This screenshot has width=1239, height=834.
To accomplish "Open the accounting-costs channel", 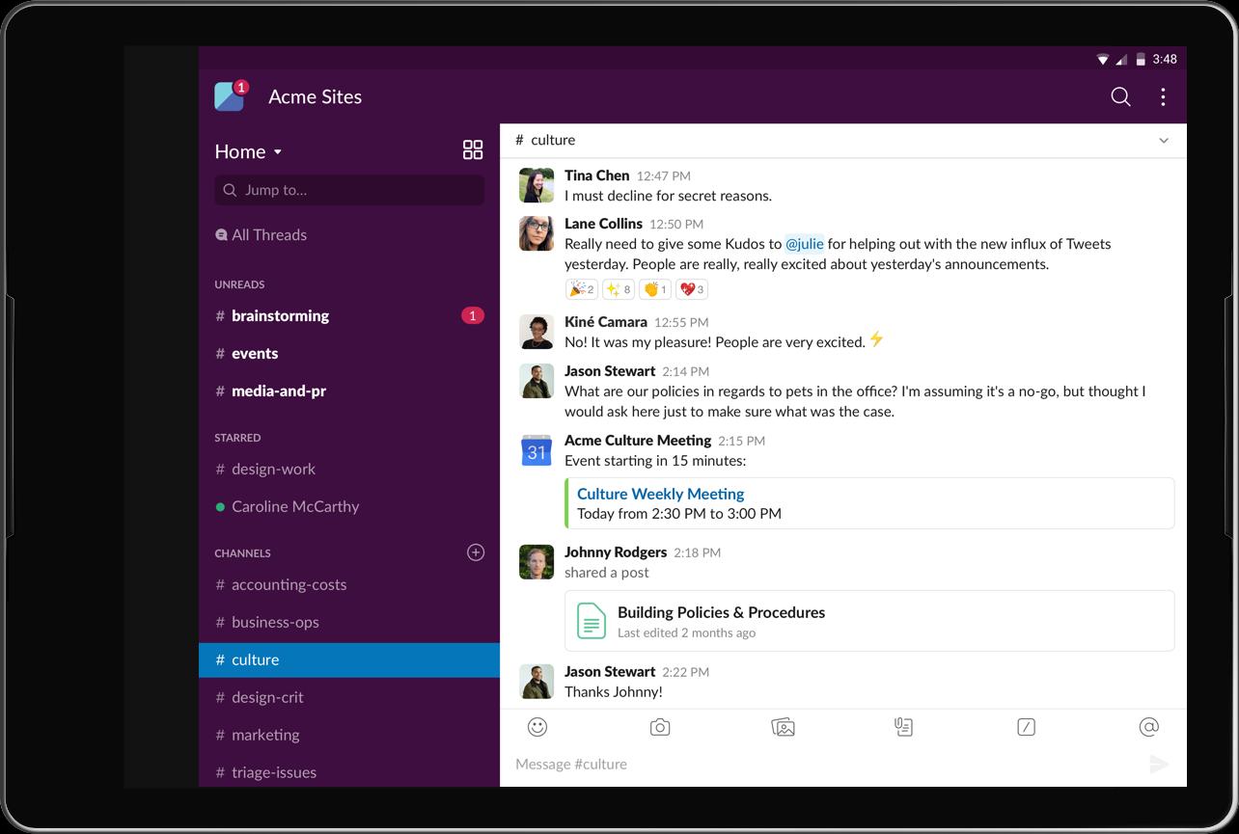I will 349,584.
